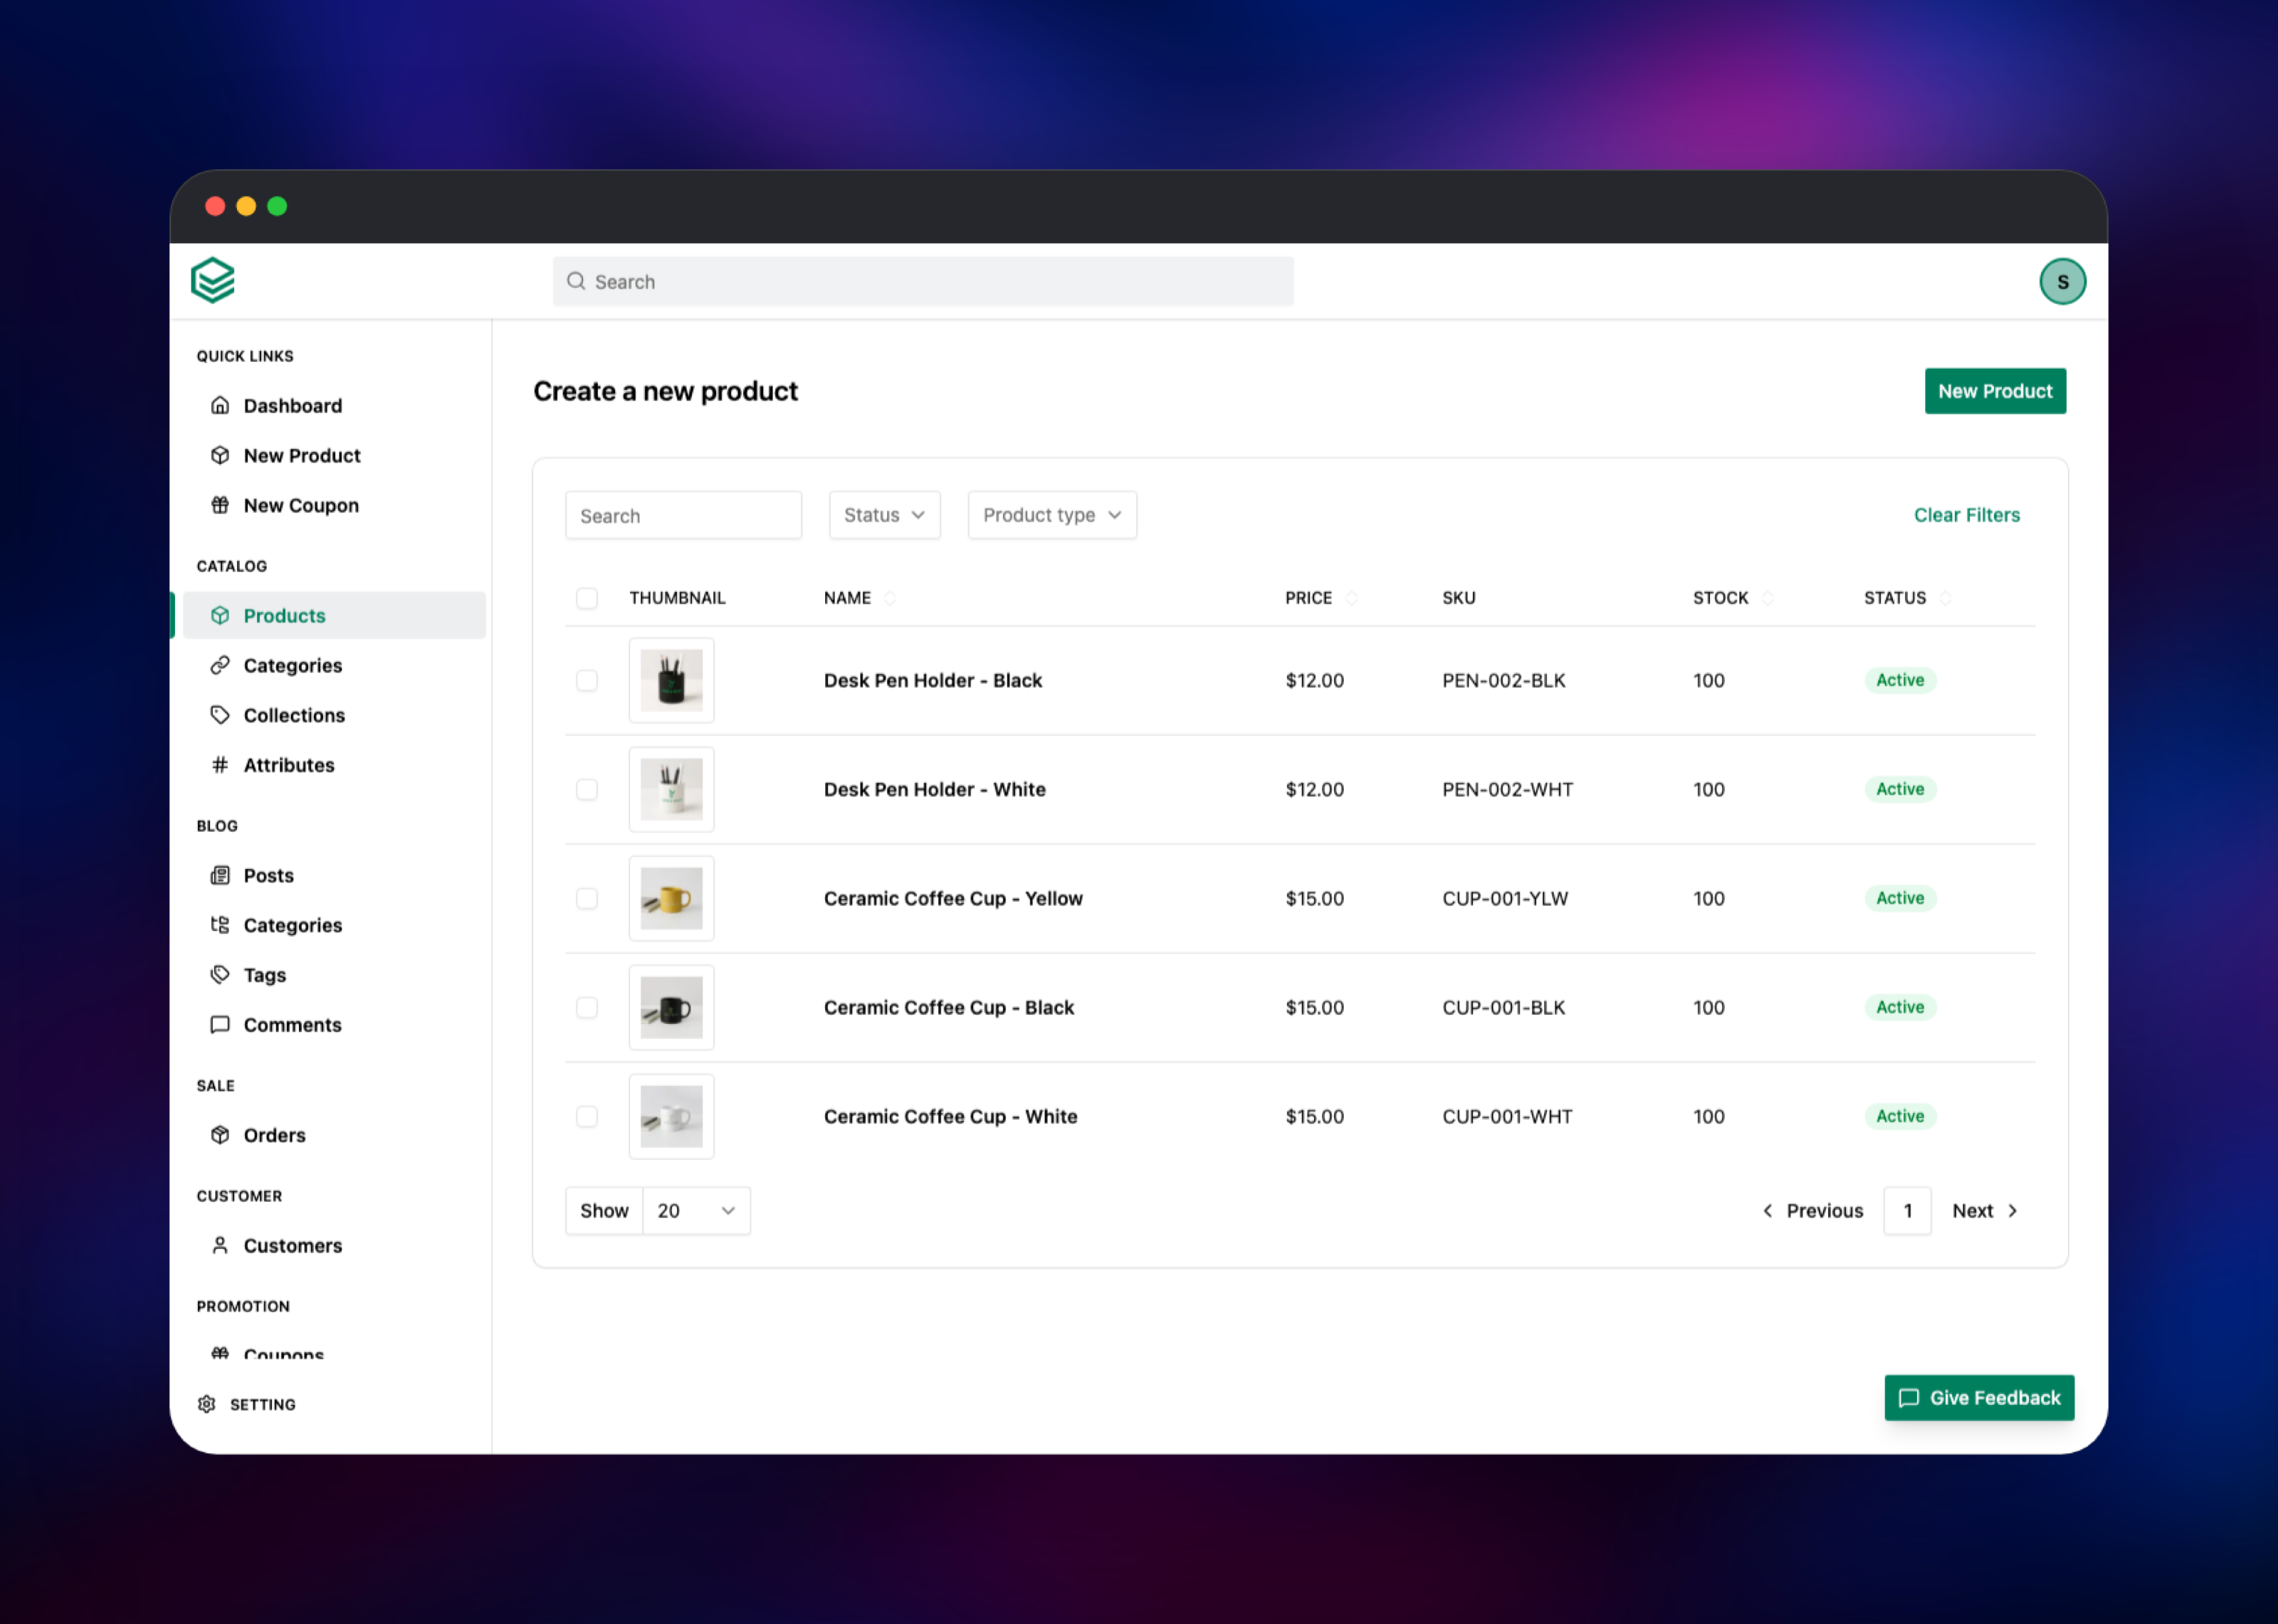Open the Product type filter dropdown
2278x1624 pixels.
pos(1052,515)
